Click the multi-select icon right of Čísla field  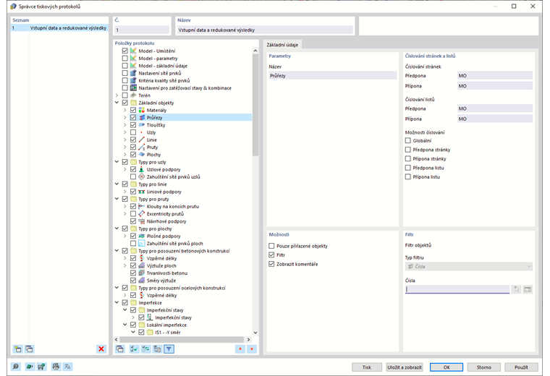[528, 289]
